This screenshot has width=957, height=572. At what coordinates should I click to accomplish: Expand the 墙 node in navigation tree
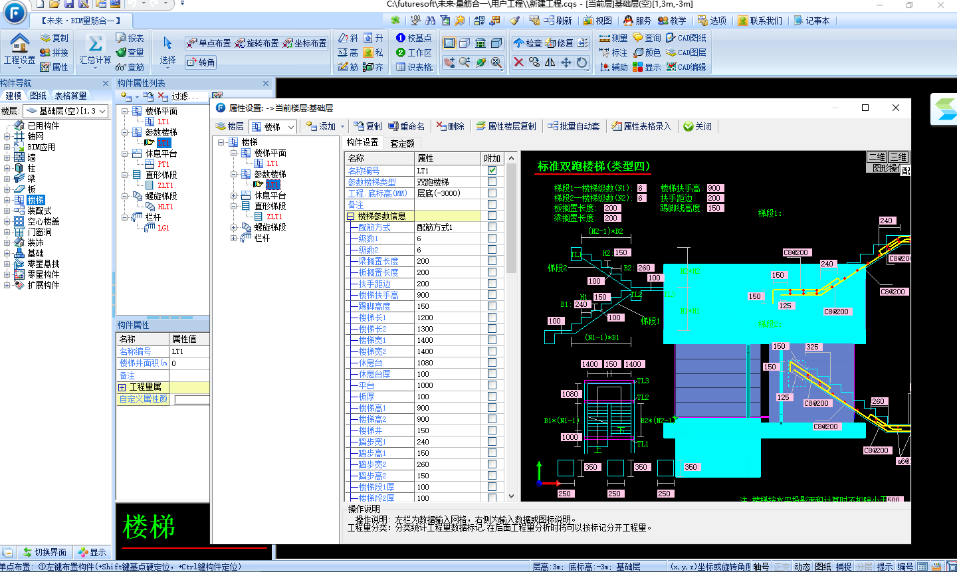7,157
